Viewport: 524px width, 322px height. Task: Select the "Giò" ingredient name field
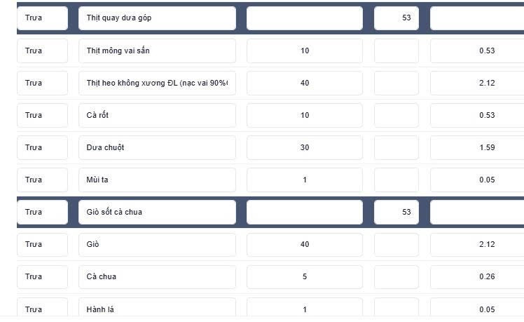pos(157,245)
